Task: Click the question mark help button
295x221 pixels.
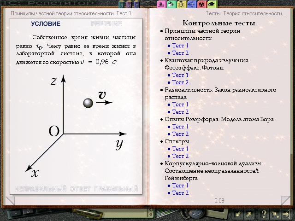Action: 264,214
